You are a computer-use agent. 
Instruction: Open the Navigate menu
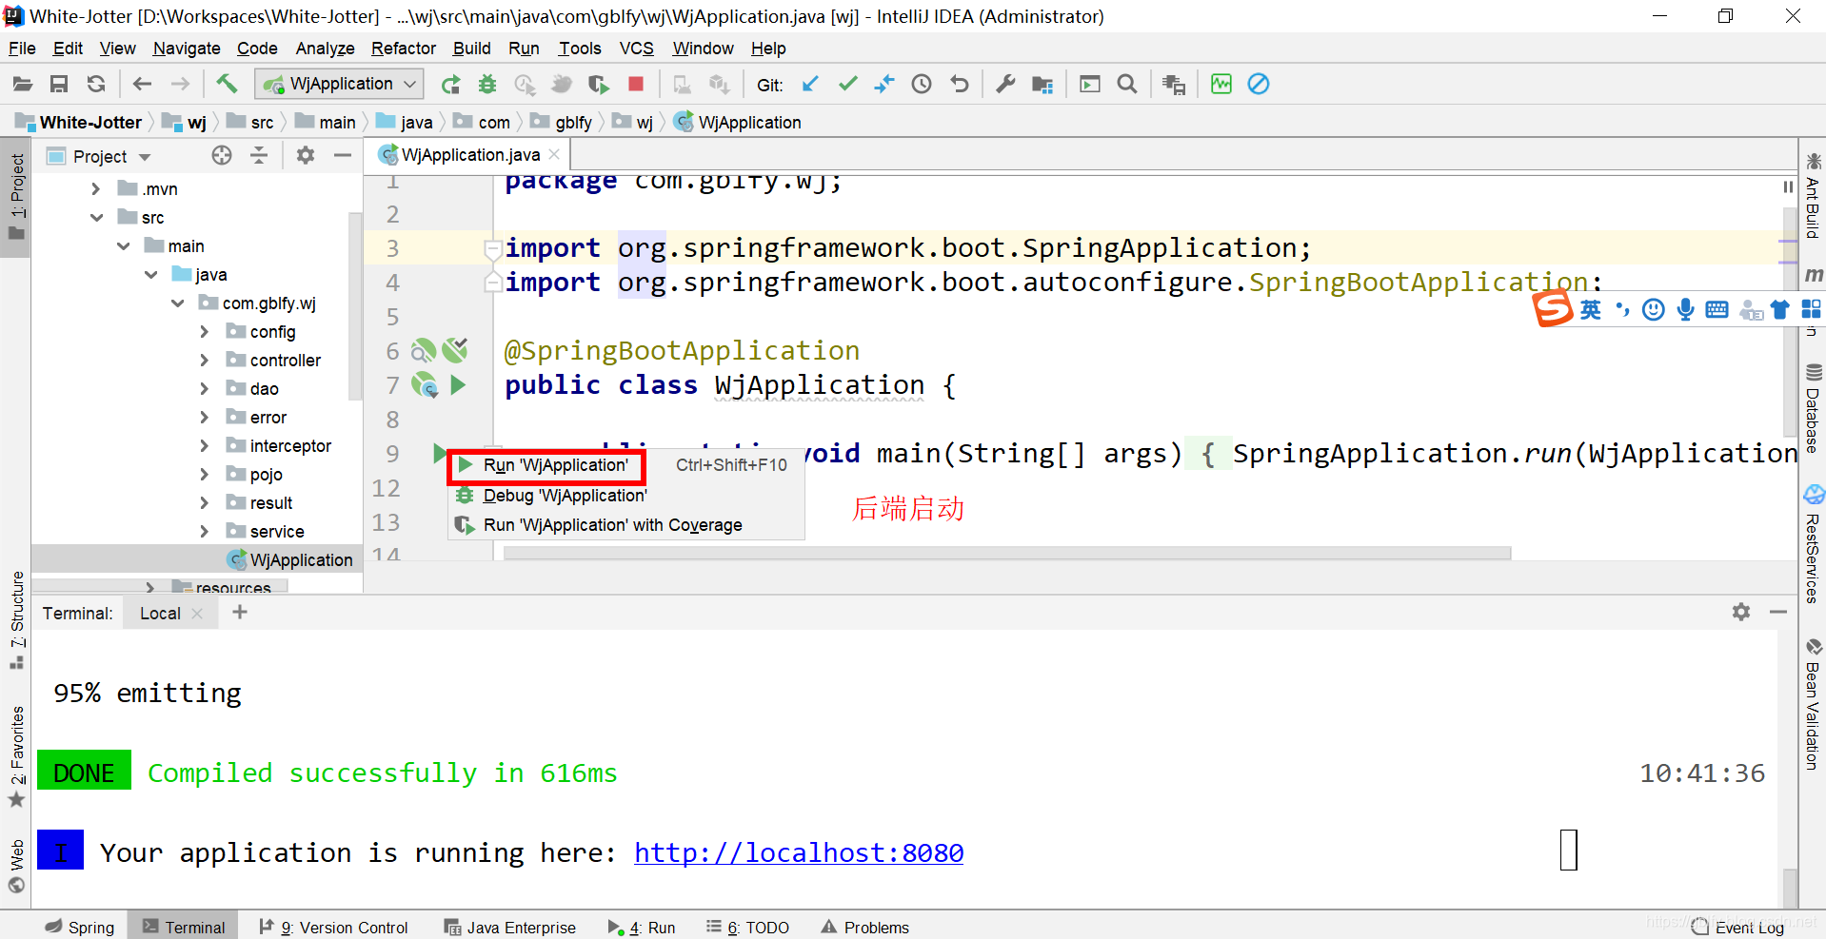click(187, 49)
